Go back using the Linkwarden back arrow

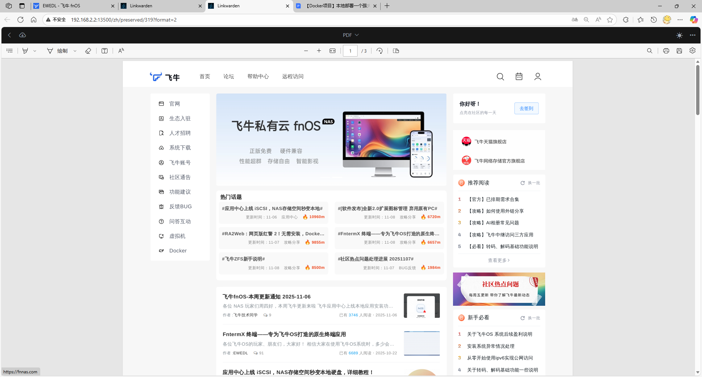click(10, 35)
